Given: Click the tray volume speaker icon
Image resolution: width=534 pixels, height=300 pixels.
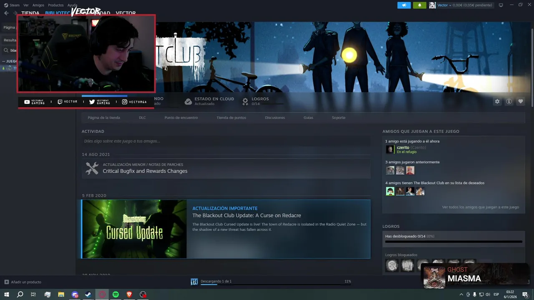Looking at the screenshot, I should click(x=488, y=295).
